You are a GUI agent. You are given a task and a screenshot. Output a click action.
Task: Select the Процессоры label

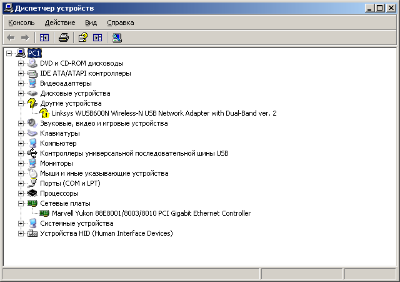click(x=59, y=193)
